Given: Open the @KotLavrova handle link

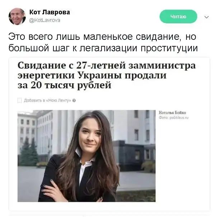Looking at the screenshot, I should tap(44, 20).
